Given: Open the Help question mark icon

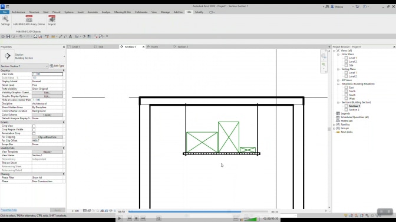Looking at the screenshot, I should [x=365, y=7].
